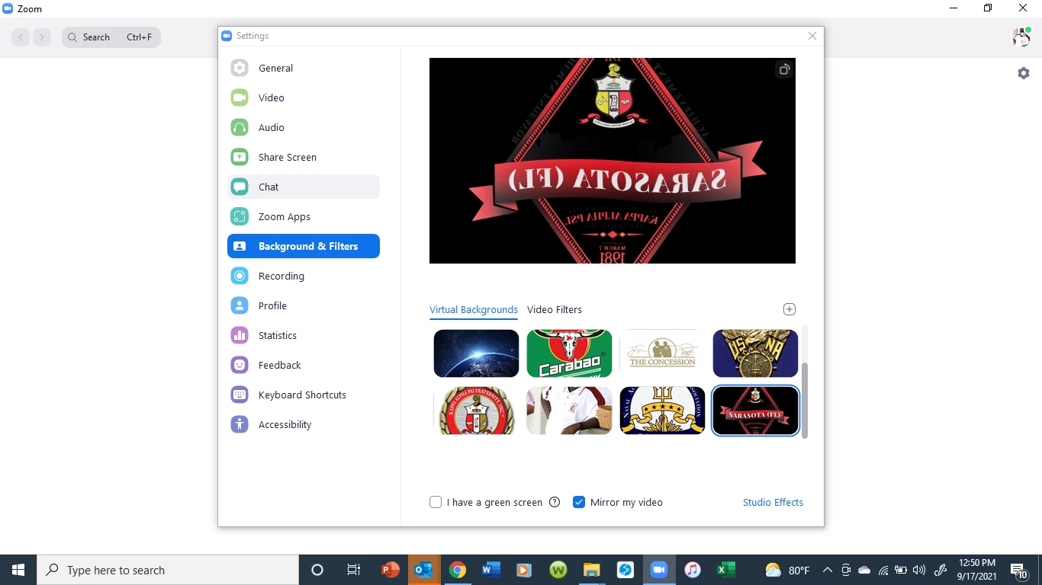Choose The Concession background thumbnail
Viewport: 1042px width, 585px height.
pos(662,353)
